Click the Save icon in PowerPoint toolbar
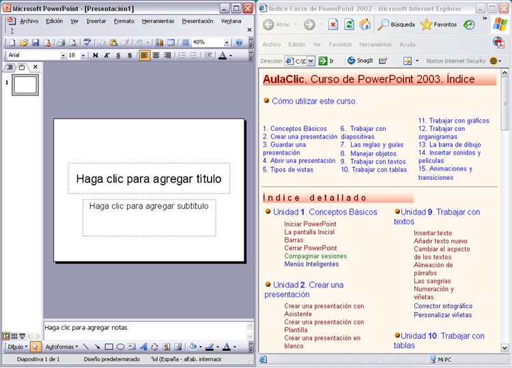 35,42
